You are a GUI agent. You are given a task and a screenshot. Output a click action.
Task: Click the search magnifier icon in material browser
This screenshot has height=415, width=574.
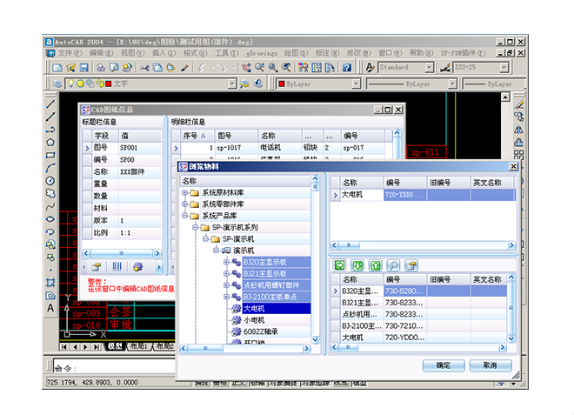(x=393, y=265)
